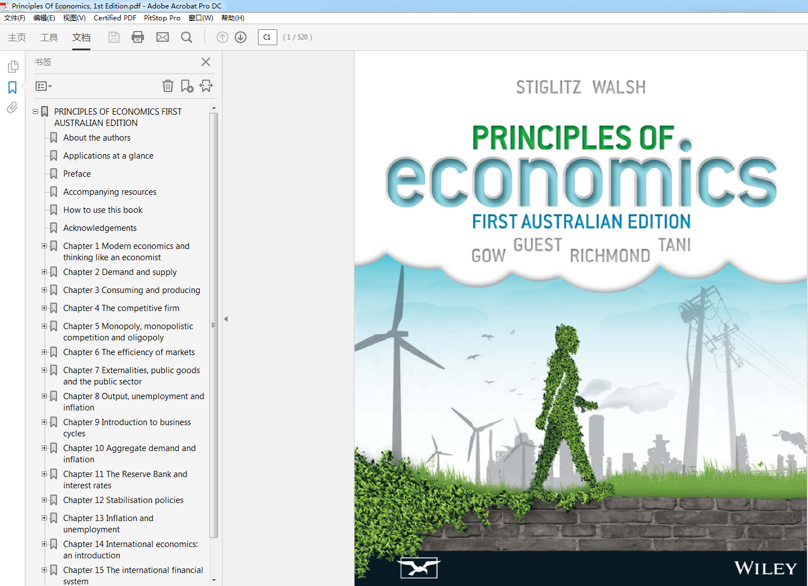Expand Chapter 9 business cycles bookmark

point(44,422)
